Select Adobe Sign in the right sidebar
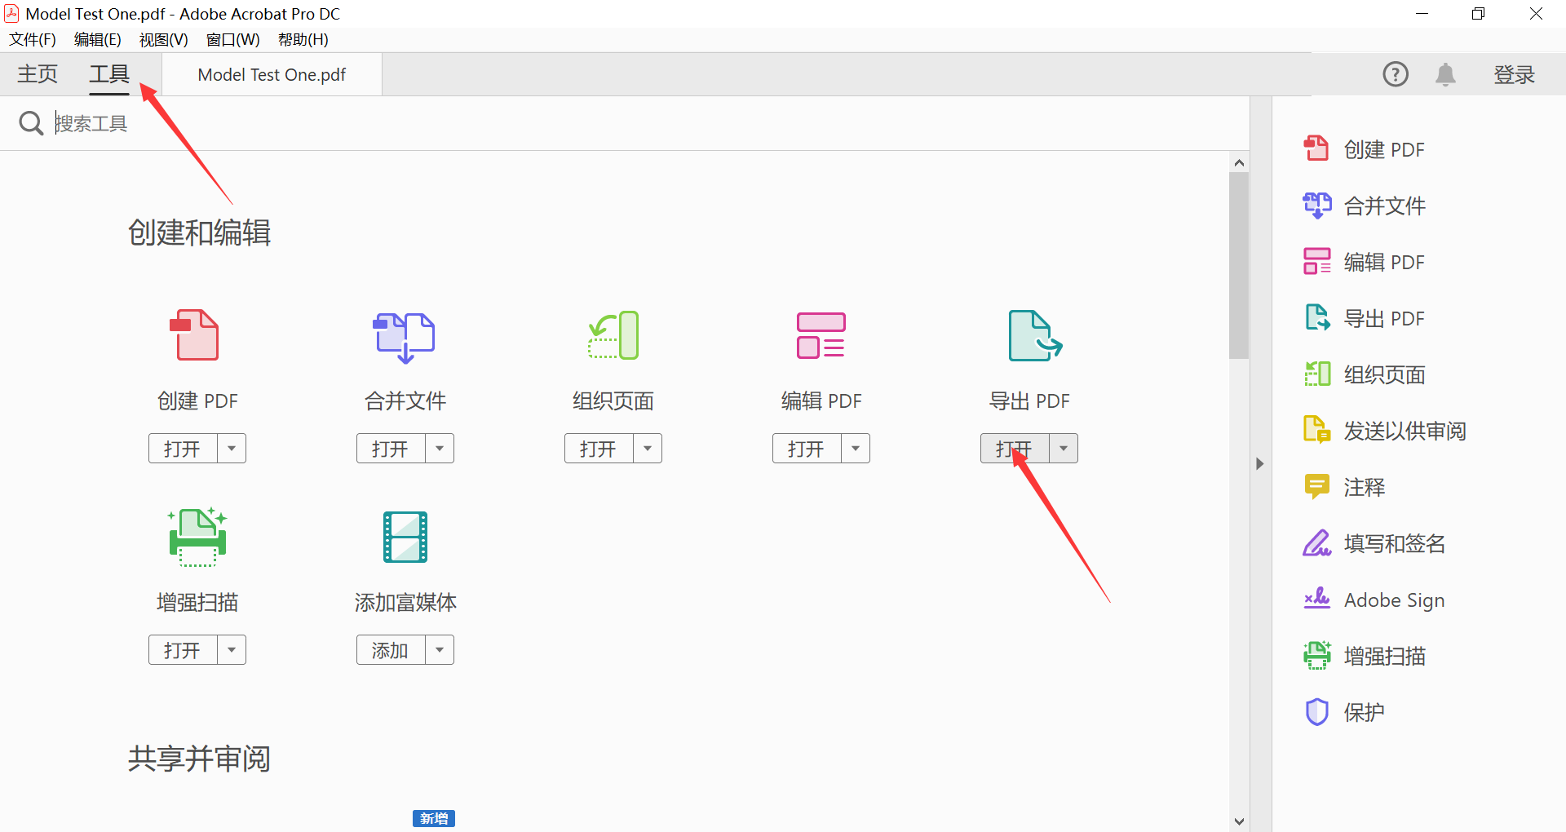 1393,600
